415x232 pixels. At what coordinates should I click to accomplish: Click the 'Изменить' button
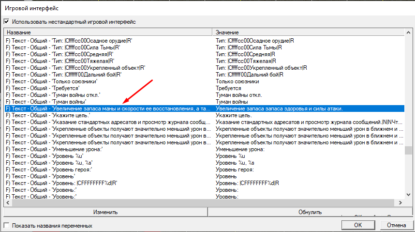[x=106, y=212]
